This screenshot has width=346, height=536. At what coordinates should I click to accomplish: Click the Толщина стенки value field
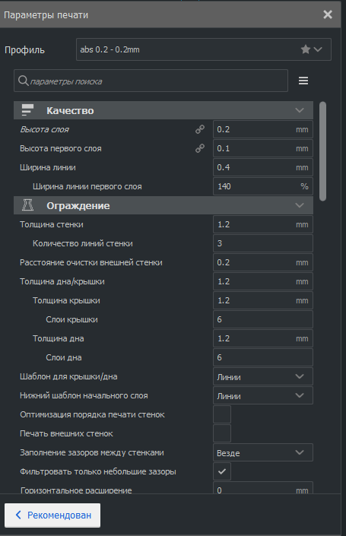coord(263,224)
